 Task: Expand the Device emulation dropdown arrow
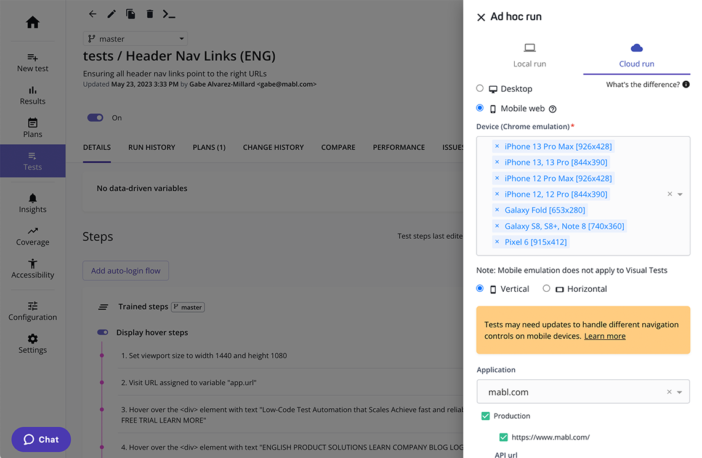[680, 195]
